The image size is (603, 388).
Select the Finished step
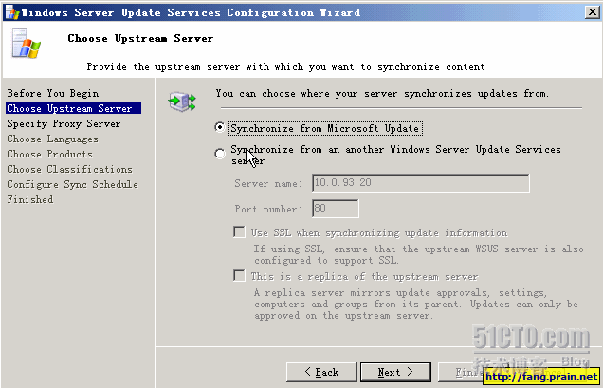click(30, 199)
